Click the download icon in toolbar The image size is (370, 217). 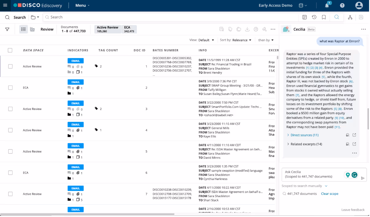coord(247,29)
